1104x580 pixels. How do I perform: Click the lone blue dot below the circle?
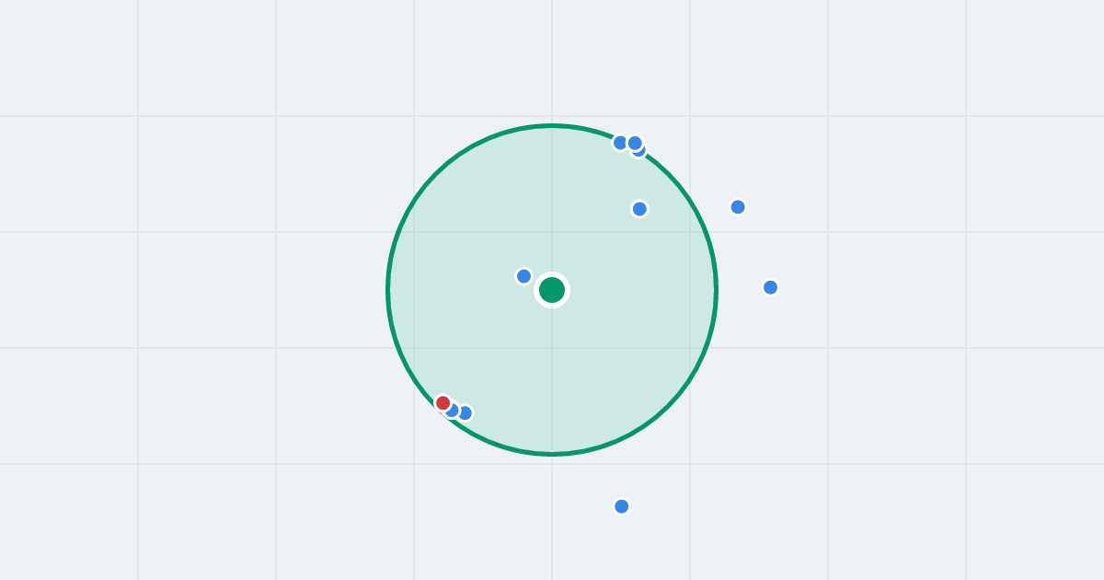[x=622, y=506]
